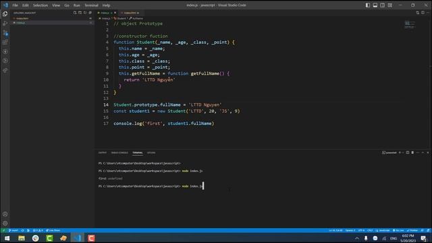Open the Run and Debug view
The height and width of the screenshot is (243, 432).
pos(5,24)
